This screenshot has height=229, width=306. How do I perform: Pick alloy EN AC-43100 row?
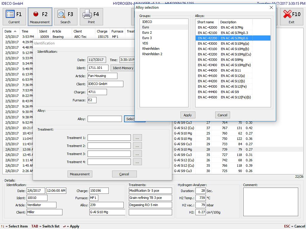point(207,49)
